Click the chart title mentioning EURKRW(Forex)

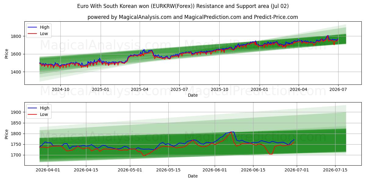click(x=183, y=6)
